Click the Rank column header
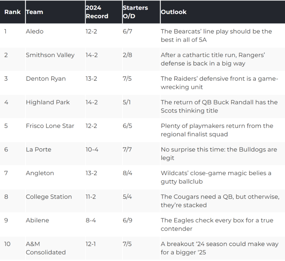The image size is (285, 261). click(x=12, y=12)
